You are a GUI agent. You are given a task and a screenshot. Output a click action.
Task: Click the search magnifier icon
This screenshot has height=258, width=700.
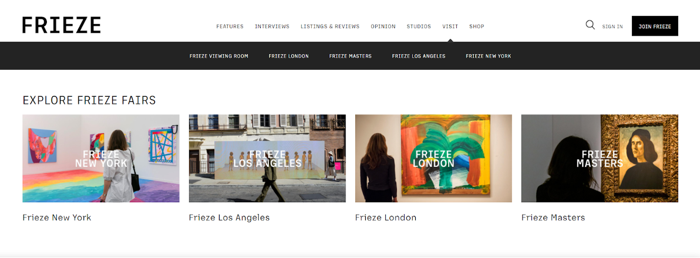590,25
